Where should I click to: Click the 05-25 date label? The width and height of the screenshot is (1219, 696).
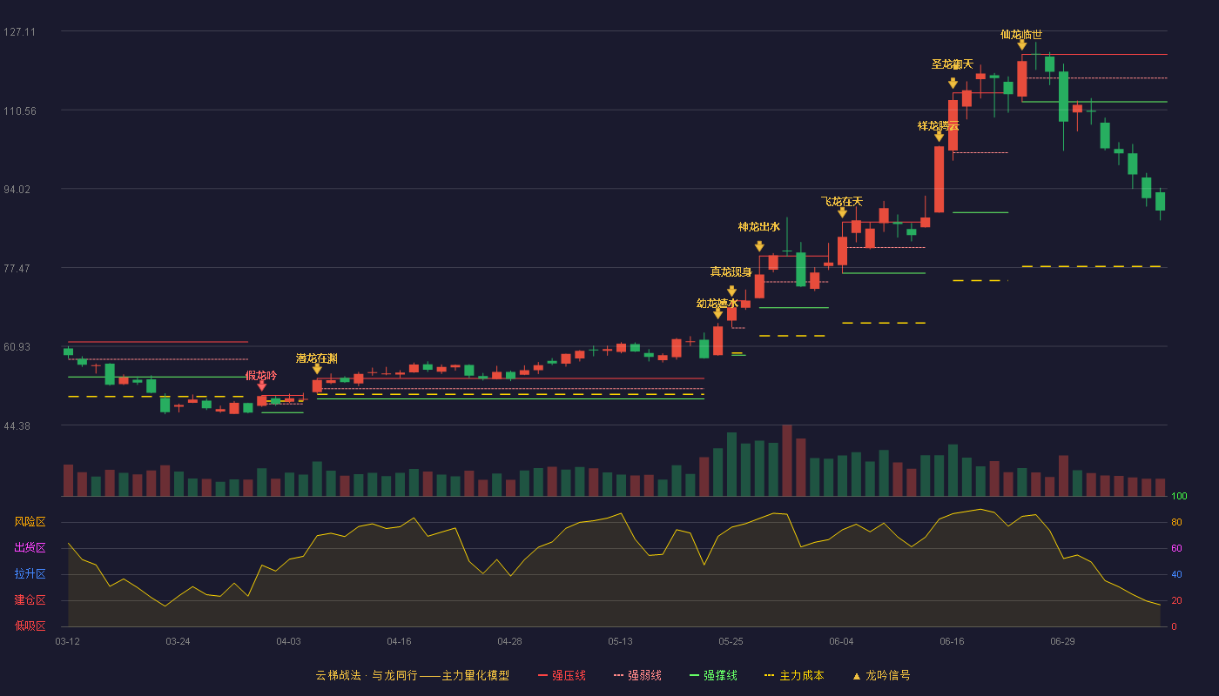[x=731, y=641]
